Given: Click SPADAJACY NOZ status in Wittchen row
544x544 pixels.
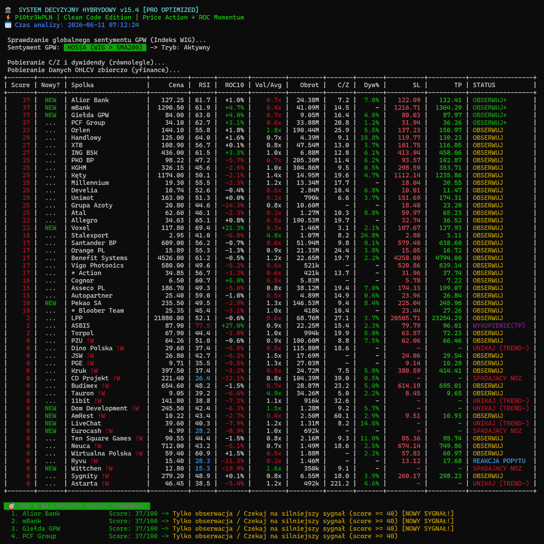Looking at the screenshot, I should point(497,468).
